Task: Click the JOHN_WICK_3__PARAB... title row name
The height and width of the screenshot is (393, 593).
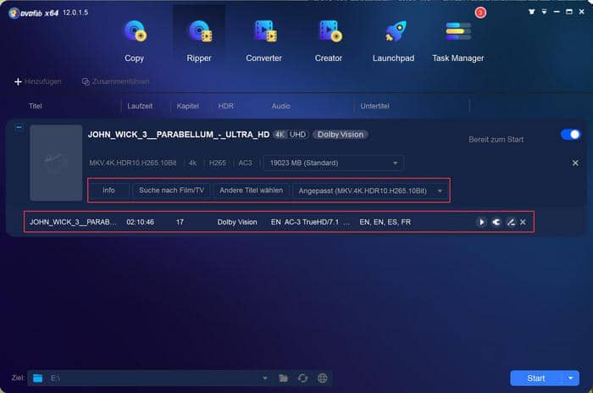Action: (x=73, y=222)
